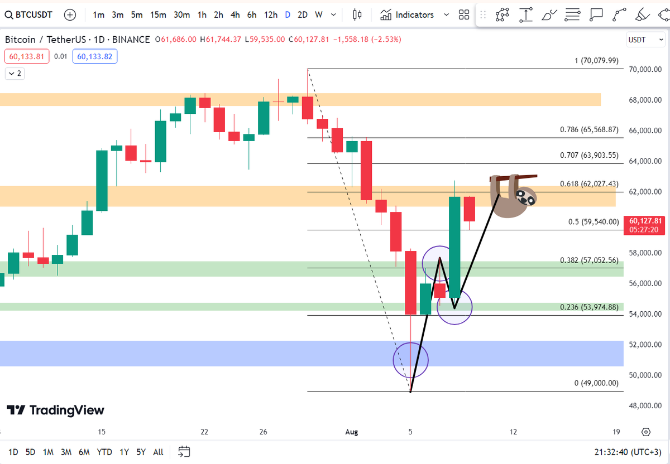Select the Brush drawing tool
670x464 pixels.
coord(549,15)
